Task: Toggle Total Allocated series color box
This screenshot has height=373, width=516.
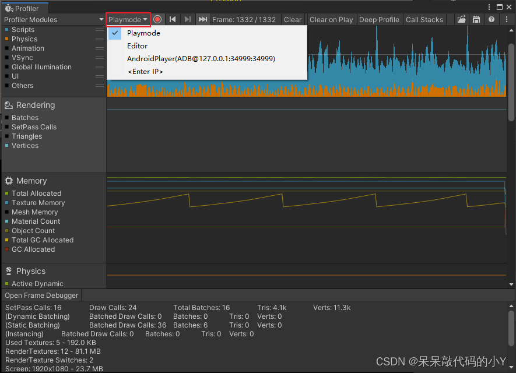Action: coord(6,193)
